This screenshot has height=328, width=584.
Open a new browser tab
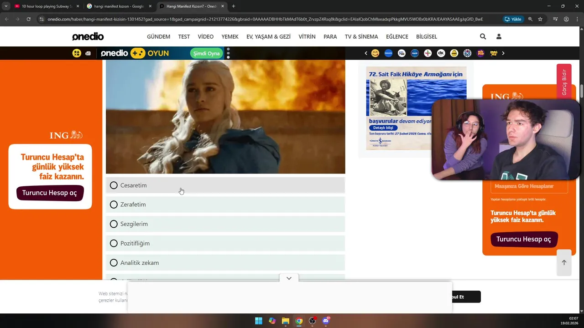233,6
